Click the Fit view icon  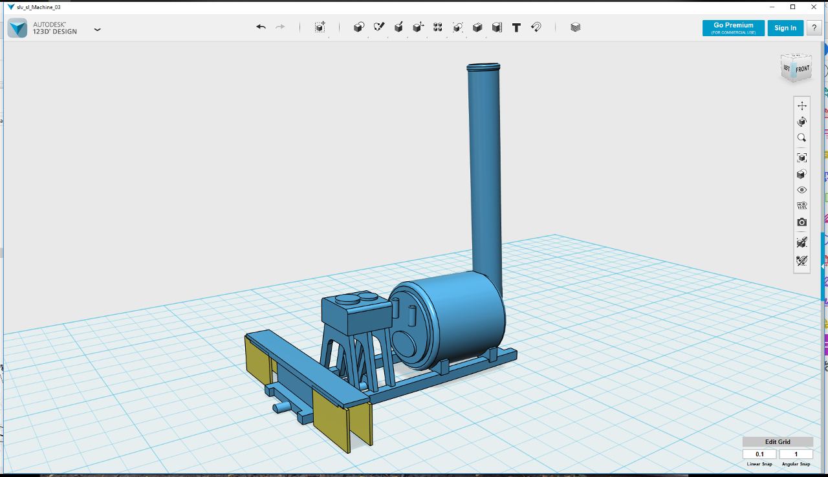pos(802,158)
